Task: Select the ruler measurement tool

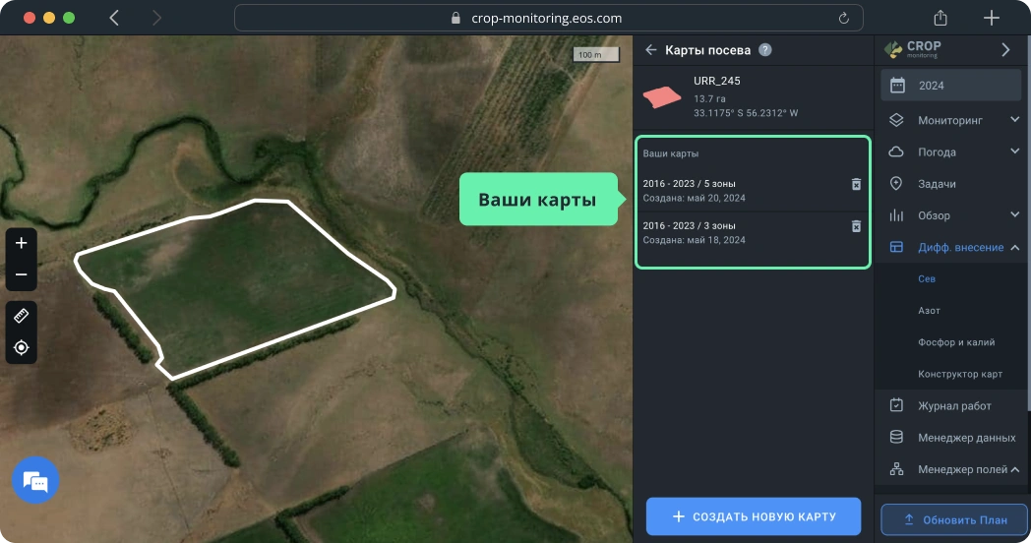Action: (21, 316)
